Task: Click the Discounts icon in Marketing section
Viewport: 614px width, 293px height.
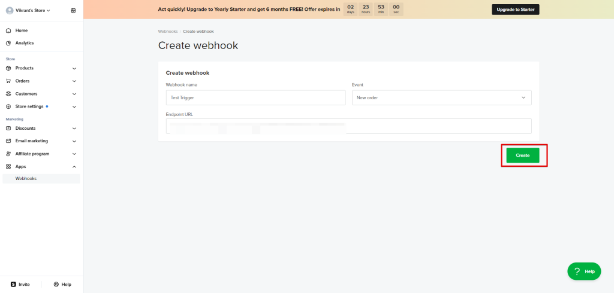Action: click(x=8, y=128)
